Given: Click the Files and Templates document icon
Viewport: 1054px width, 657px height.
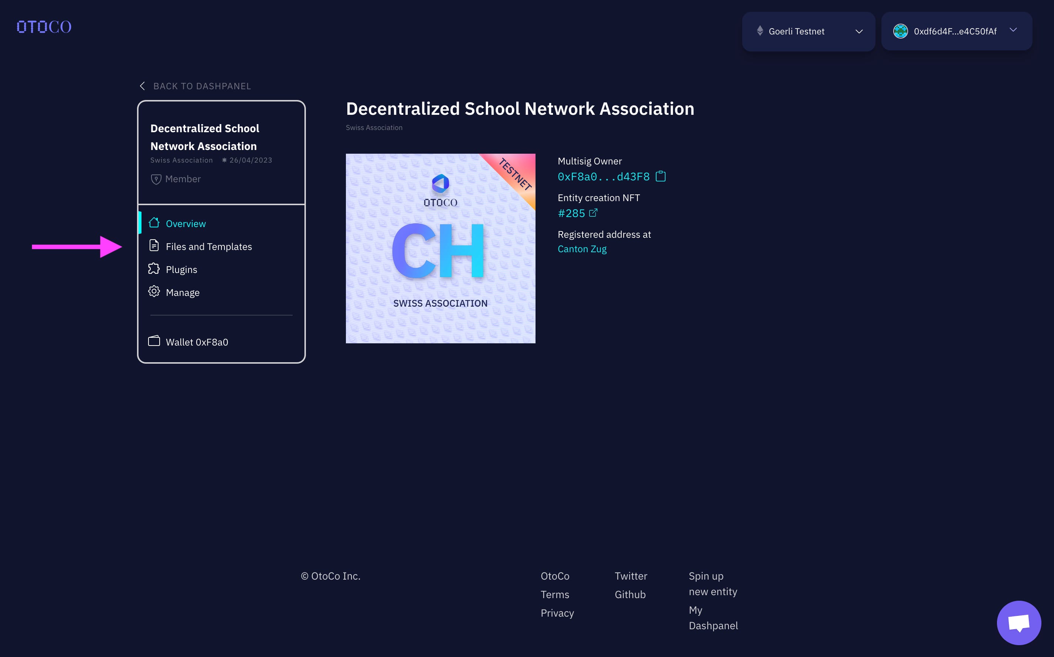Looking at the screenshot, I should (x=154, y=246).
